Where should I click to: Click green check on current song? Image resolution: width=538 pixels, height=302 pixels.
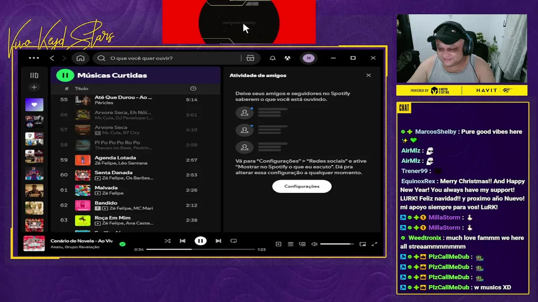point(122,244)
